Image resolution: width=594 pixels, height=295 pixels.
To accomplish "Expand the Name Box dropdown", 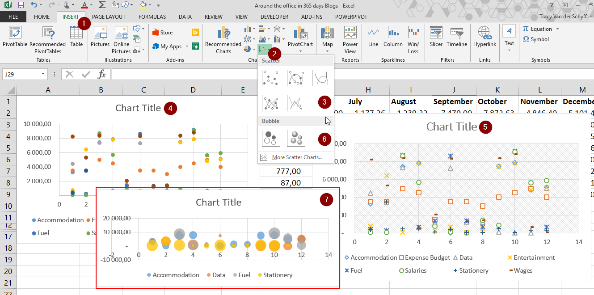I will point(43,74).
